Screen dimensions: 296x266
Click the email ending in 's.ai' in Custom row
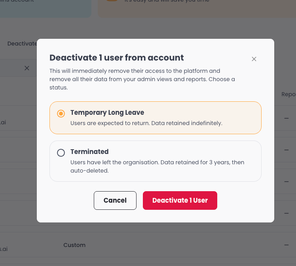click(x=4, y=249)
